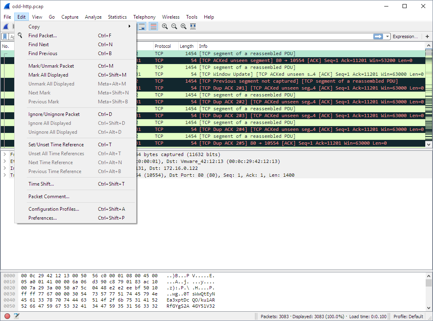
Task: Click the add filter button plus icon
Action: point(427,36)
